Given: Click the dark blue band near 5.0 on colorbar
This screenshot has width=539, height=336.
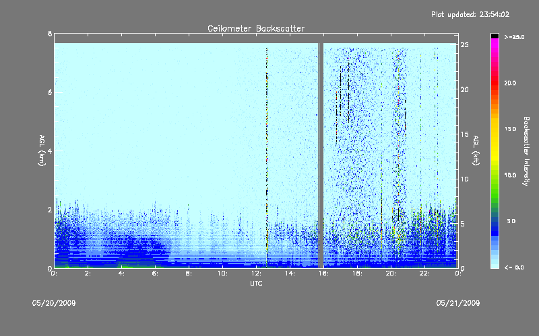Looking at the screenshot, I should pos(495,223).
